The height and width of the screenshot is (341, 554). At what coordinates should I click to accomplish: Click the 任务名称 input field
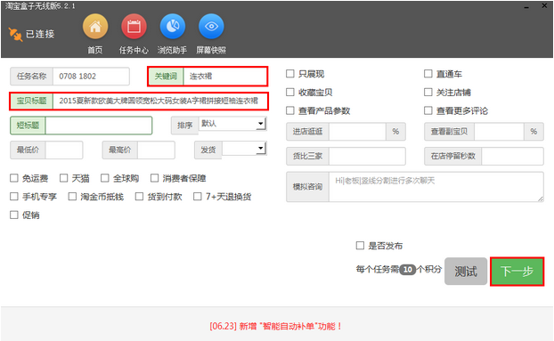pyautogui.click(x=91, y=77)
